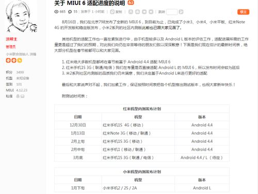Image resolution: width=258 pixels, height=194 pixels.
Task: Click the orange 62 badge beside the title
Action: [131, 3]
